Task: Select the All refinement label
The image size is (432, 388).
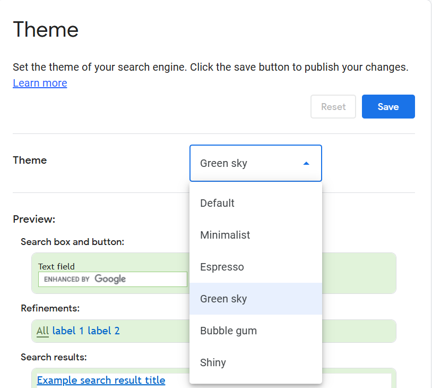Action: tap(42, 331)
